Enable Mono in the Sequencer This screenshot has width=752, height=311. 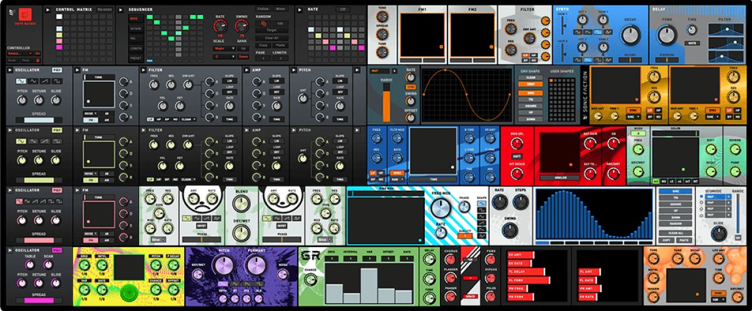coord(280,9)
